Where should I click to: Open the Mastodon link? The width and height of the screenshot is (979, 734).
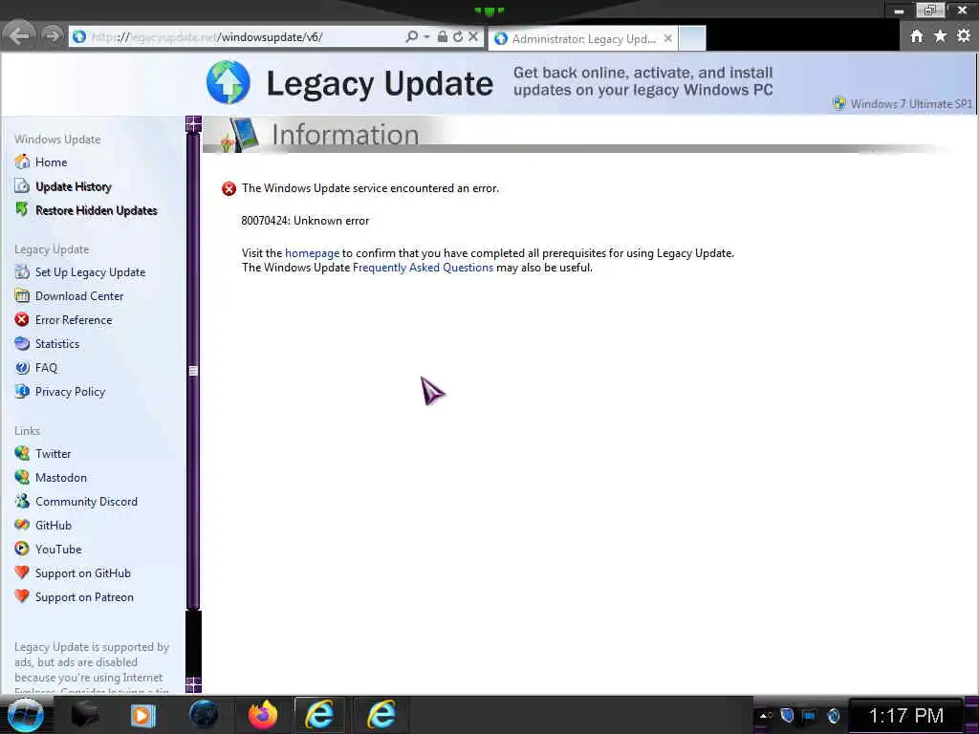point(61,478)
